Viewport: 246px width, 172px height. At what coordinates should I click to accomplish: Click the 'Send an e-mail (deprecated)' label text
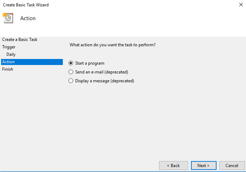click(x=102, y=72)
